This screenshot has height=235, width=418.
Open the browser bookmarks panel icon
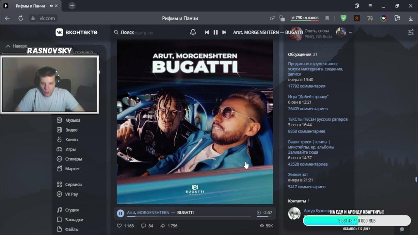pos(357,6)
